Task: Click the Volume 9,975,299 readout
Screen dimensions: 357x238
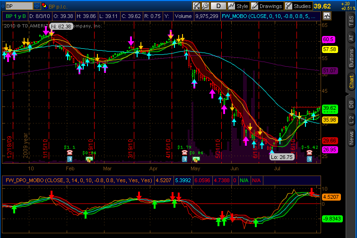Action: tap(197, 16)
